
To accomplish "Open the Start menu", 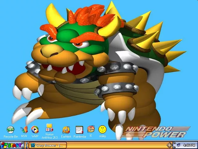I will pyautogui.click(x=12, y=145).
